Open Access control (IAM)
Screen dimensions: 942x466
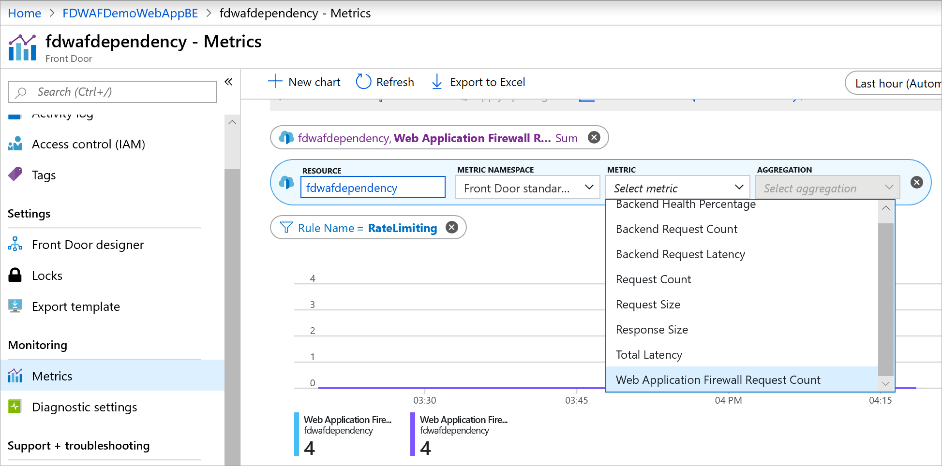point(88,144)
